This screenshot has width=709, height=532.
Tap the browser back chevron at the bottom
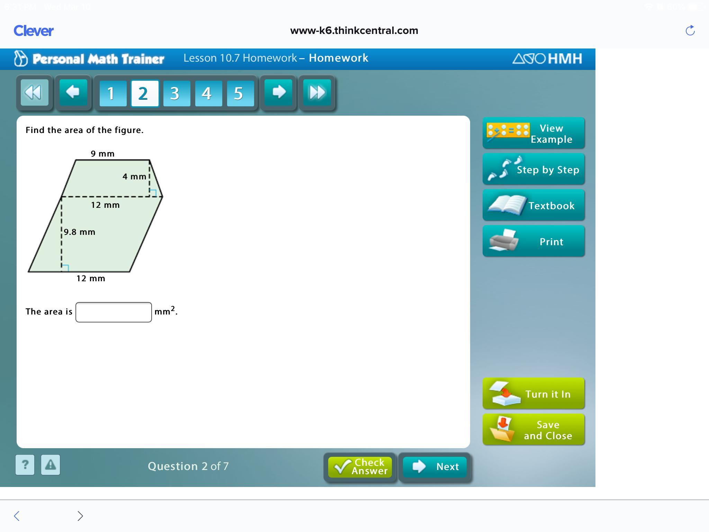point(17,516)
